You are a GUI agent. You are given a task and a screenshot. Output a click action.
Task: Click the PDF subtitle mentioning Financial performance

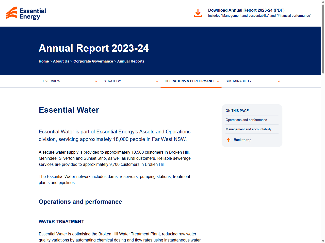click(x=259, y=16)
